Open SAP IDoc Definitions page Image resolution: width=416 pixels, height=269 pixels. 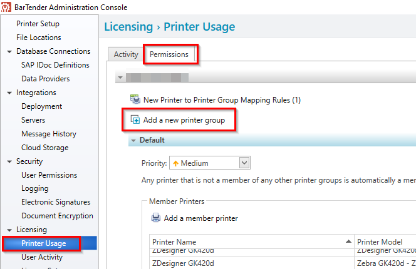(x=55, y=65)
